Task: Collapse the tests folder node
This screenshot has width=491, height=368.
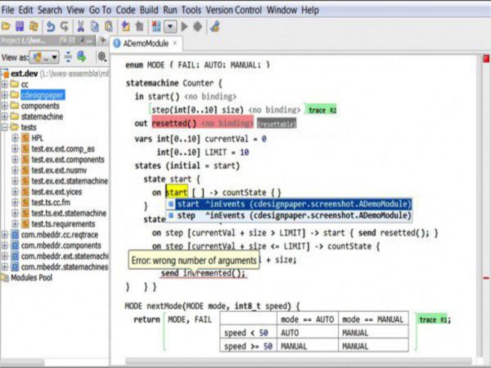Action: coord(5,127)
